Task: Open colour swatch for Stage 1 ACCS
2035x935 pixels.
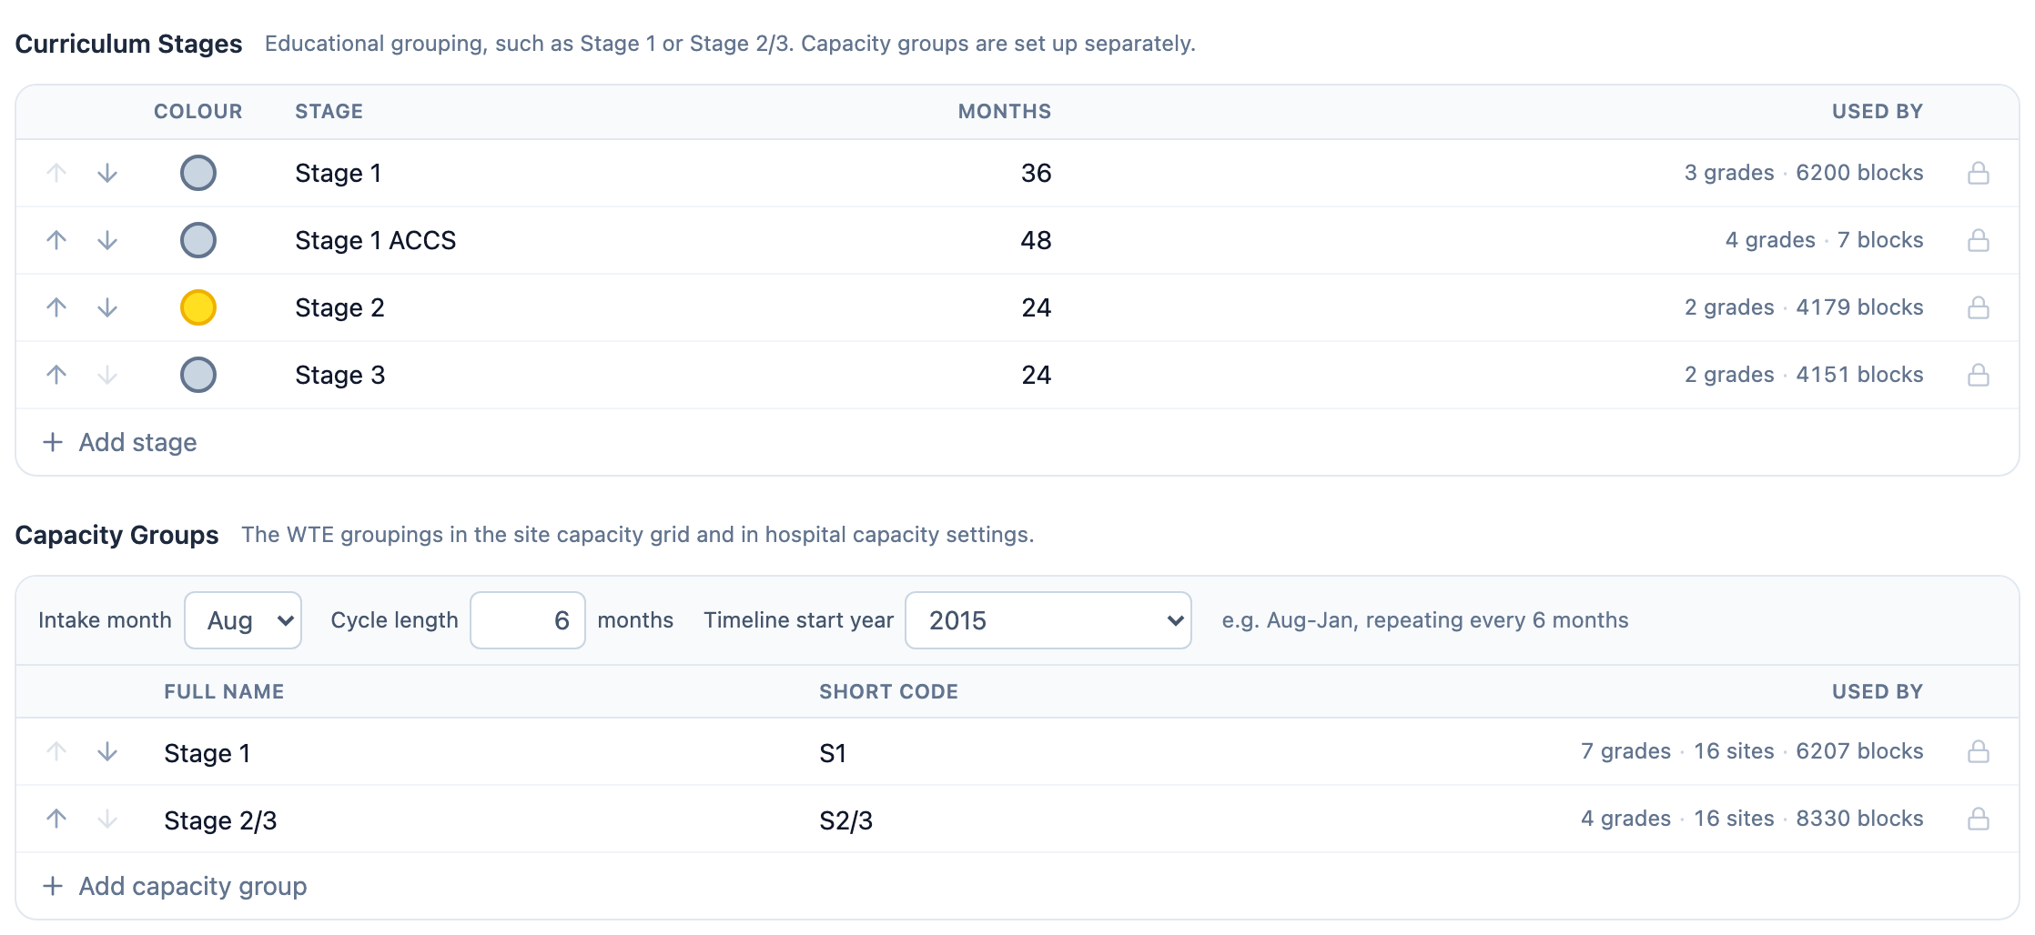Action: coord(198,240)
